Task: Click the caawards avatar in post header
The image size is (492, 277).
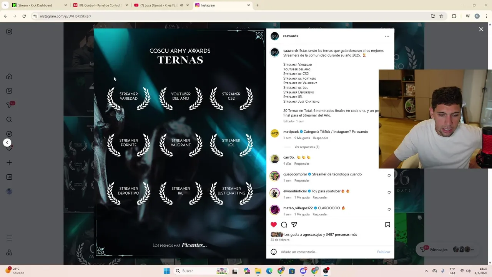Action: point(274,36)
